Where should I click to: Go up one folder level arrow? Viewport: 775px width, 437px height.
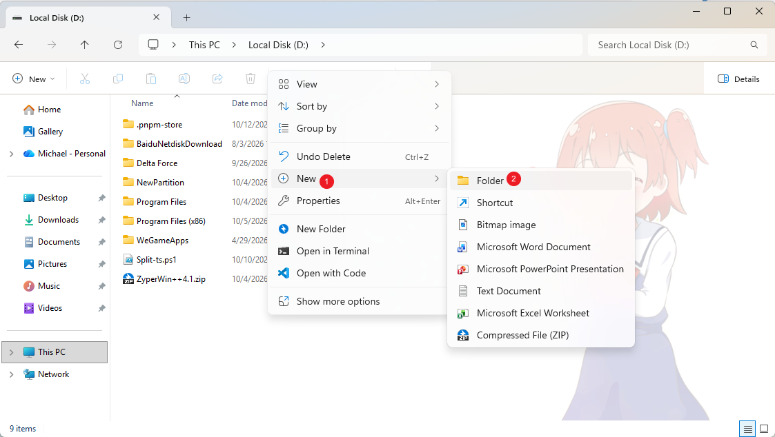84,45
